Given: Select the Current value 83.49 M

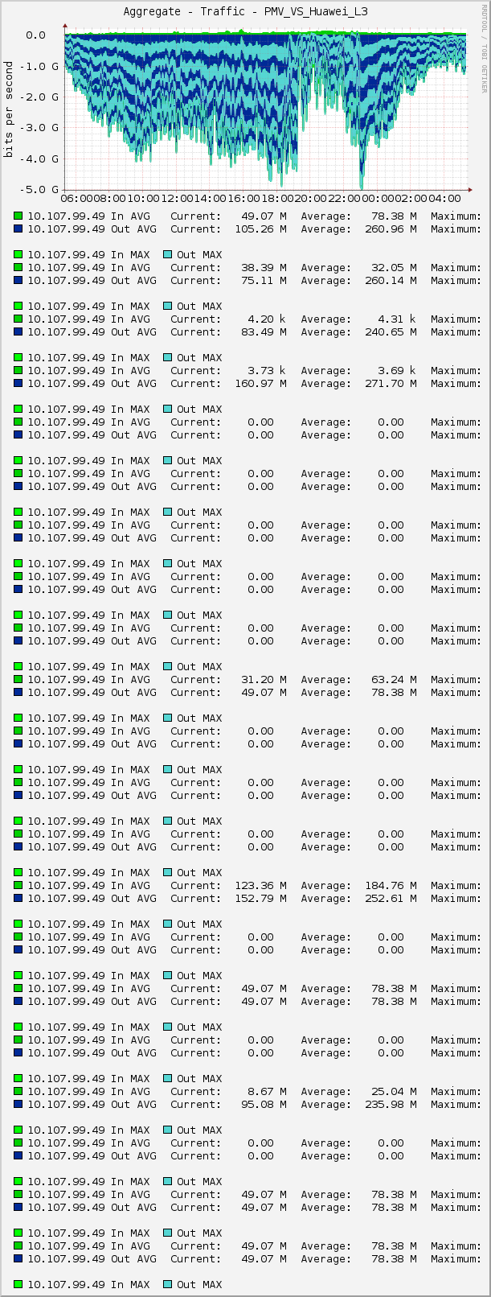Looking at the screenshot, I should point(264,332).
